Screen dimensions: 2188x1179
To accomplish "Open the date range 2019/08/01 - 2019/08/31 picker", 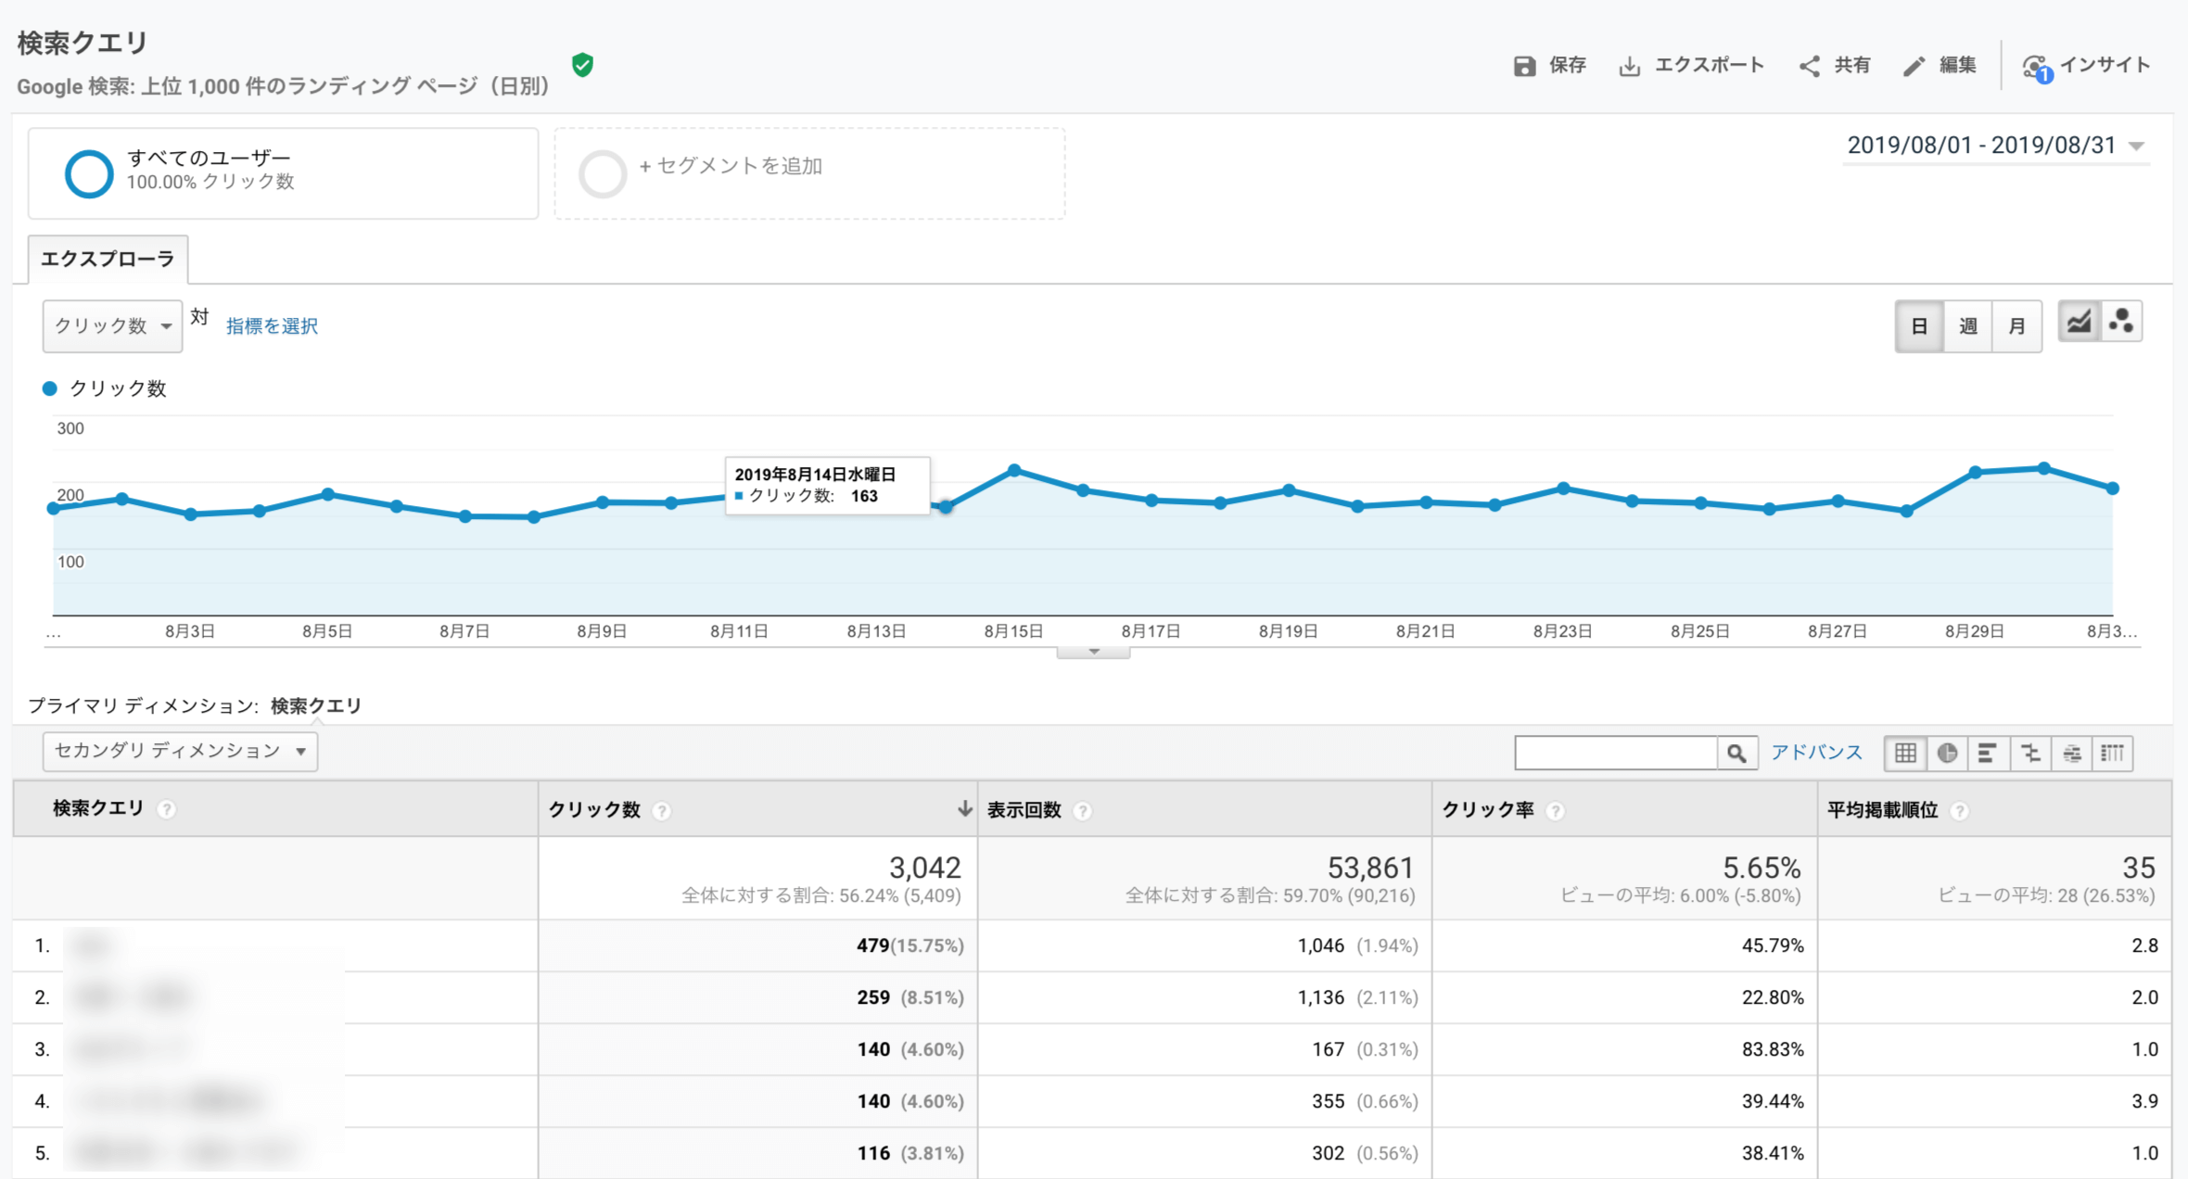I will [1996, 146].
